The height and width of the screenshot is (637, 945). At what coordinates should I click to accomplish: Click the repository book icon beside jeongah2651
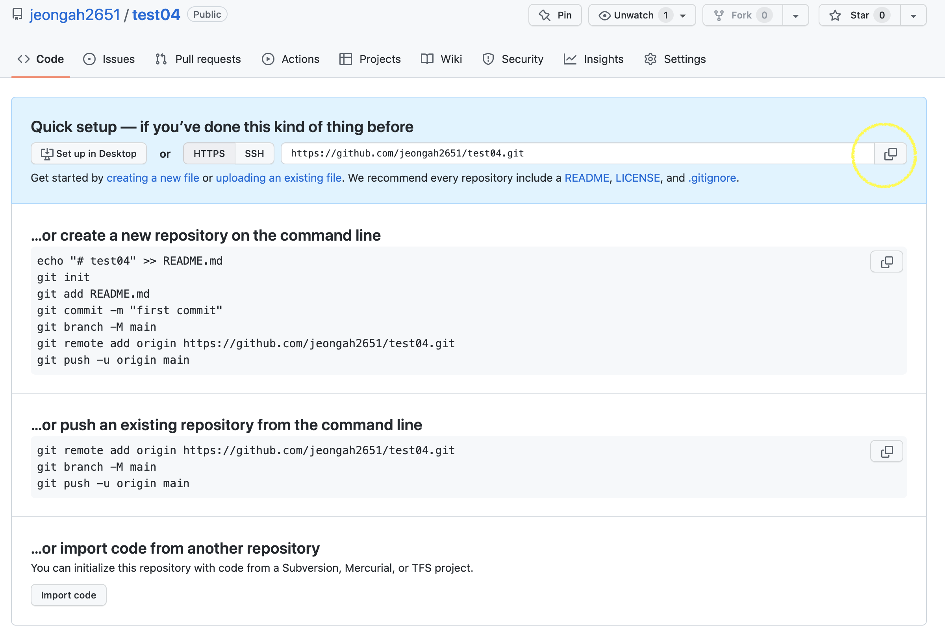pos(17,15)
